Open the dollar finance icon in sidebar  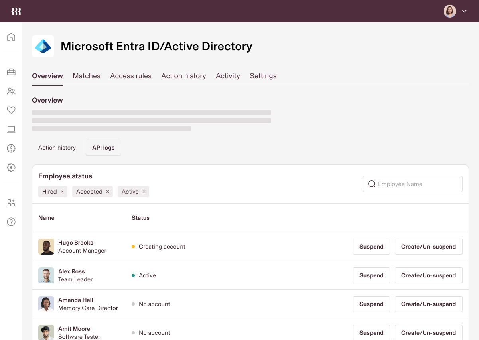coord(11,148)
